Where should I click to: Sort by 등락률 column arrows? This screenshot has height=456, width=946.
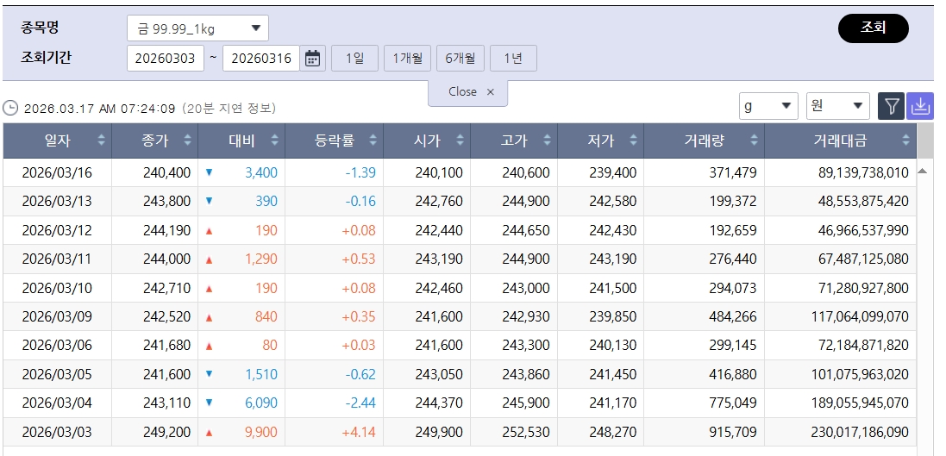click(373, 141)
